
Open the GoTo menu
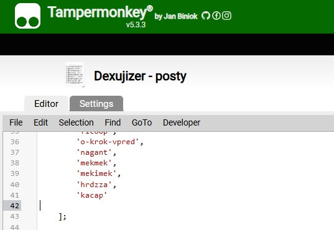(142, 122)
